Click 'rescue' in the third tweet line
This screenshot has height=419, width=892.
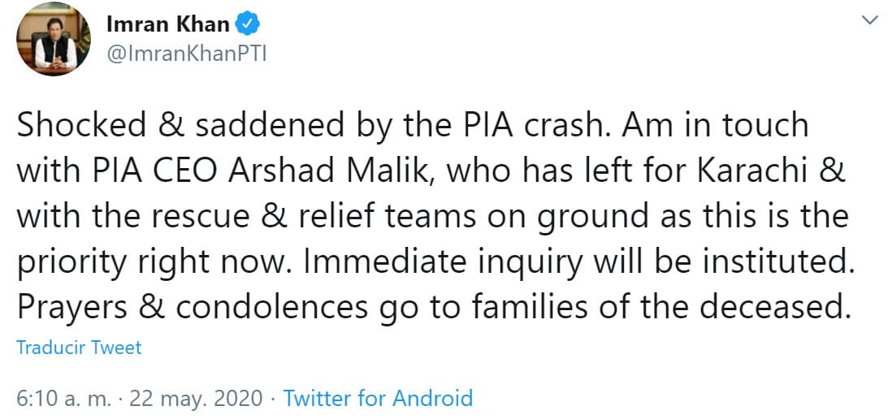click(210, 218)
